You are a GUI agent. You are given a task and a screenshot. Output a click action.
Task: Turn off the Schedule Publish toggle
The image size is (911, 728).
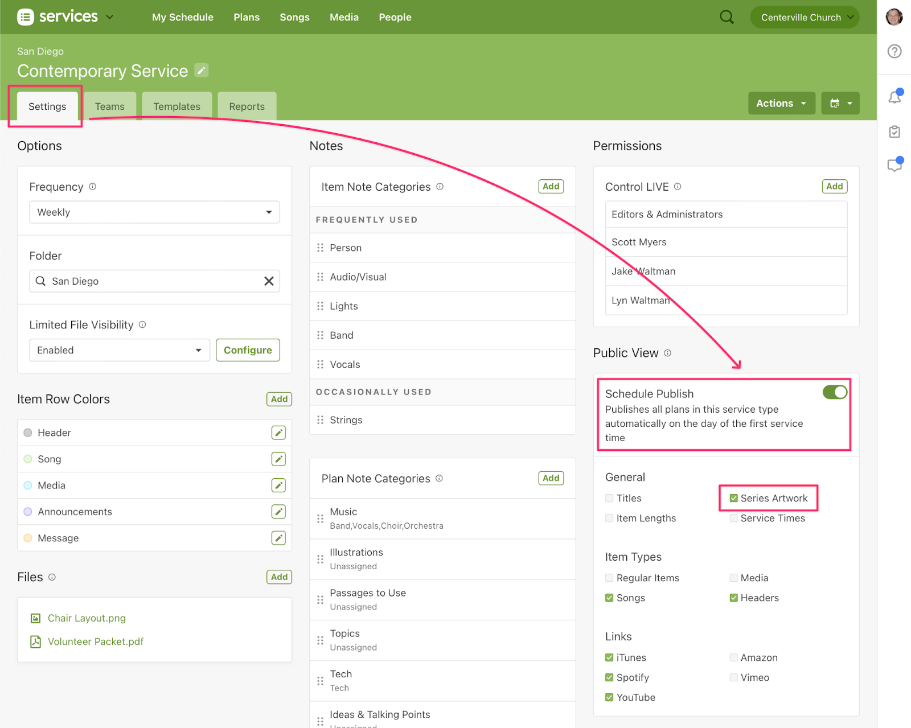pos(835,392)
